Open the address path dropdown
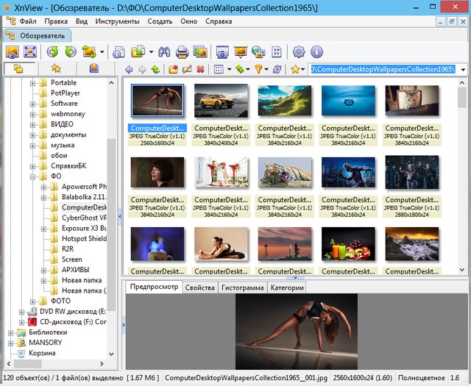471x386 pixels. (463, 70)
